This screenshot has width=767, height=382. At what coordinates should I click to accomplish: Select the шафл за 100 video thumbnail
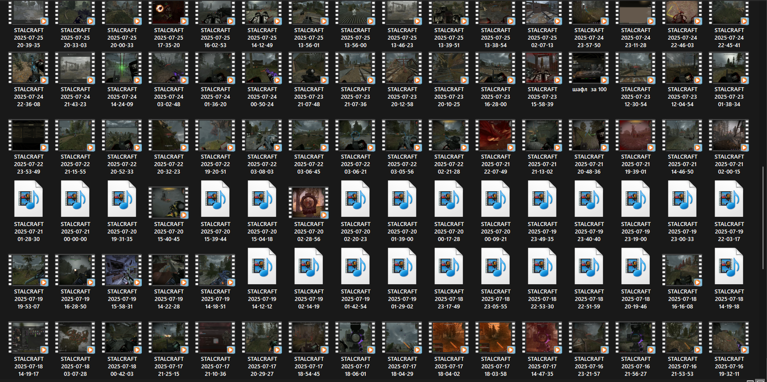(589, 68)
